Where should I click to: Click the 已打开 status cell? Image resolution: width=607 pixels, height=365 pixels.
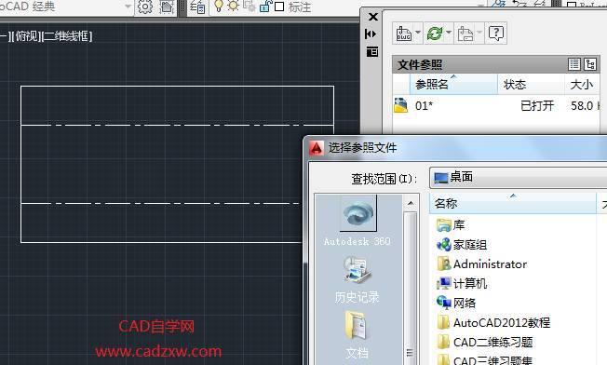click(x=537, y=105)
